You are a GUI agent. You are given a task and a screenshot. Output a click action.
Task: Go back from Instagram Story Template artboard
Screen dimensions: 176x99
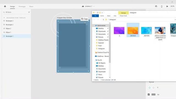point(4,18)
